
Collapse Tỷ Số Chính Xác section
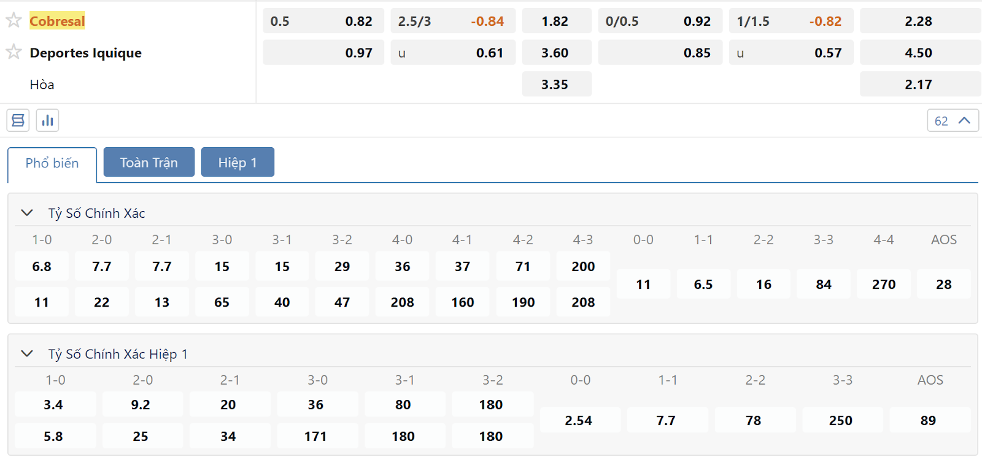pyautogui.click(x=27, y=213)
